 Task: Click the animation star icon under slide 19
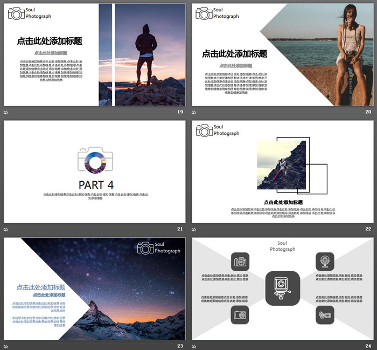pyautogui.click(x=6, y=112)
